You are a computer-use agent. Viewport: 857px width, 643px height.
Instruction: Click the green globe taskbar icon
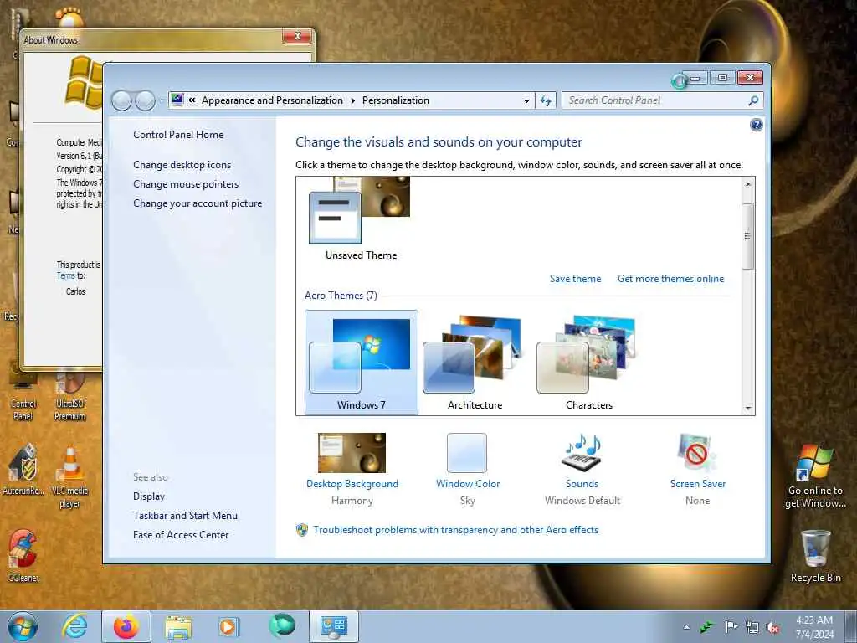point(282,625)
